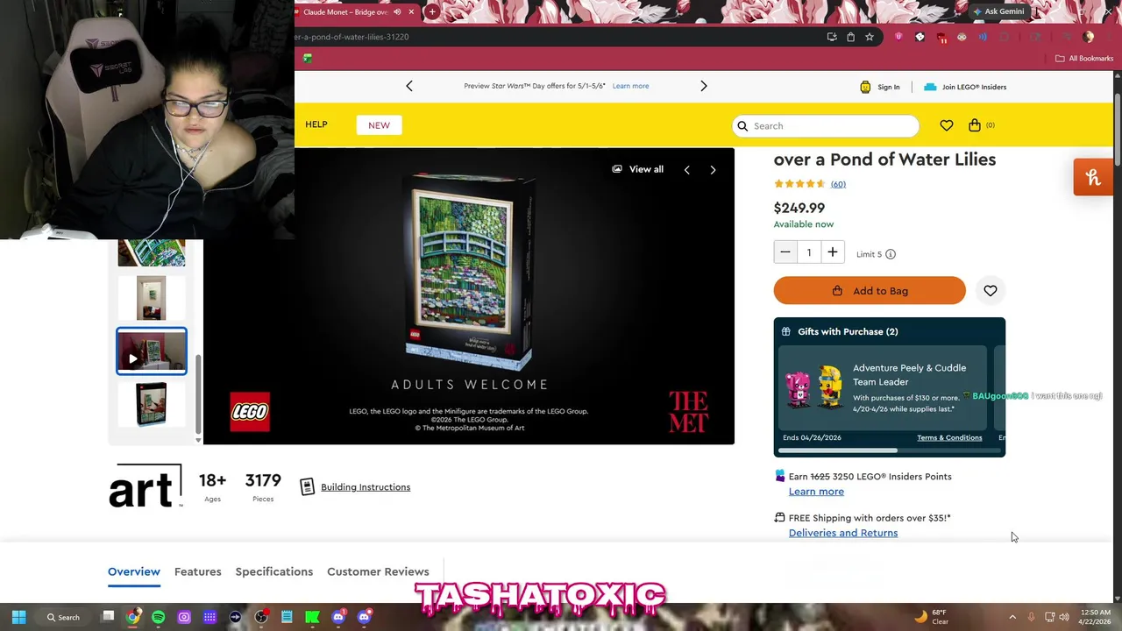
Task: Click the green bookmark icon in bookmarks bar
Action: [307, 58]
